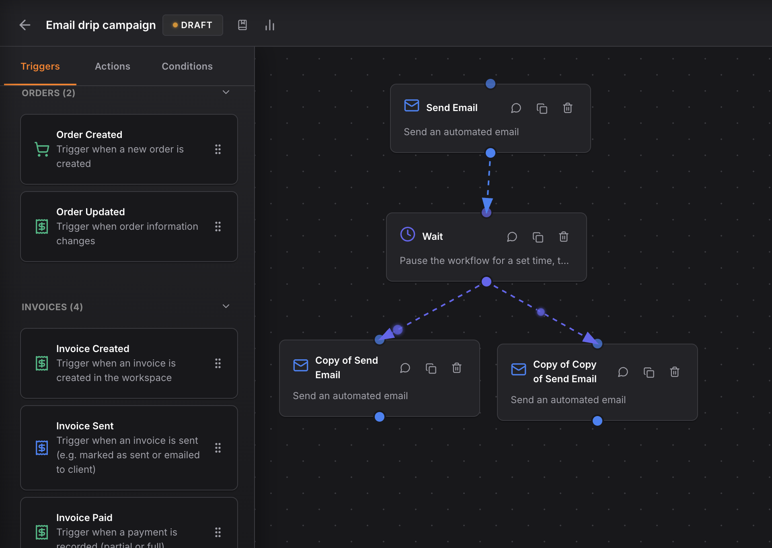Click the Invoice Paid drag handle

pyautogui.click(x=218, y=532)
